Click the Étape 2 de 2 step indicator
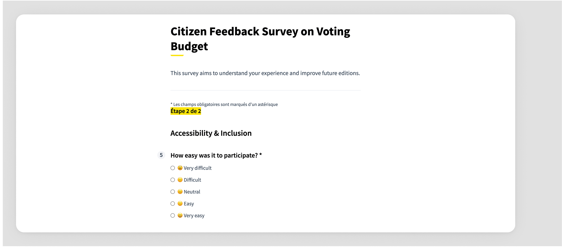 [x=186, y=111]
